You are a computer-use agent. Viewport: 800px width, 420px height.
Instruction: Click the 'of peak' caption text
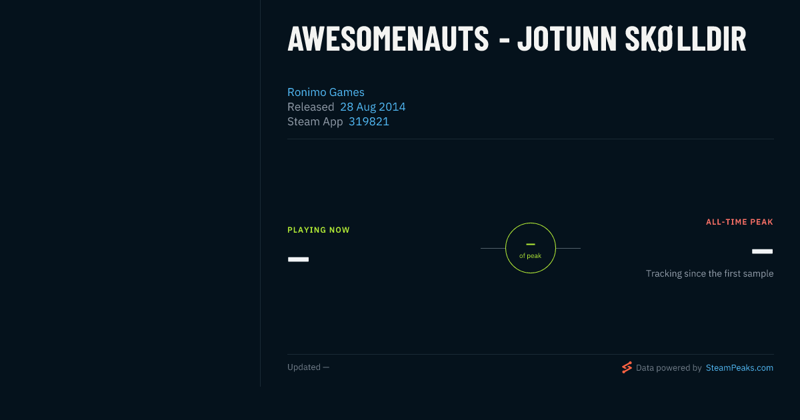(531, 256)
